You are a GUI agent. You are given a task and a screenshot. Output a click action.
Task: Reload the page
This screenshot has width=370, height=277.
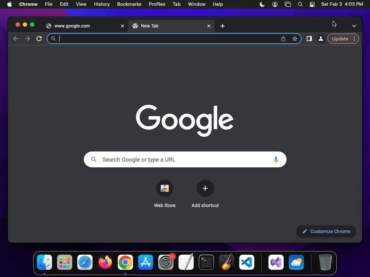tap(39, 39)
